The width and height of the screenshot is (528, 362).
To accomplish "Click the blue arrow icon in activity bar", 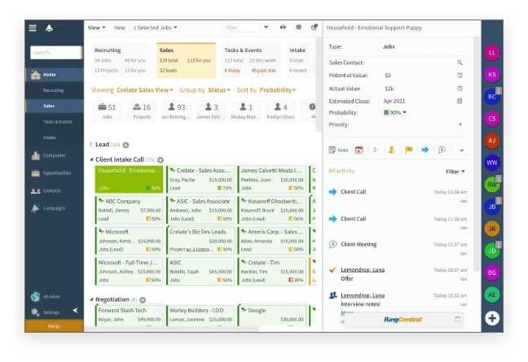I will pos(425,150).
